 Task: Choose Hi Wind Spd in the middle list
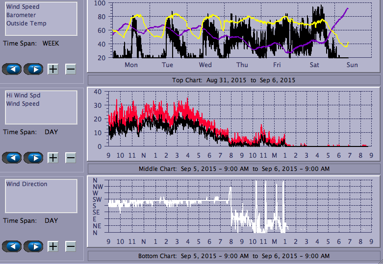(23, 96)
